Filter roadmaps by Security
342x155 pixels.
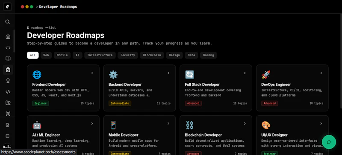(128, 55)
